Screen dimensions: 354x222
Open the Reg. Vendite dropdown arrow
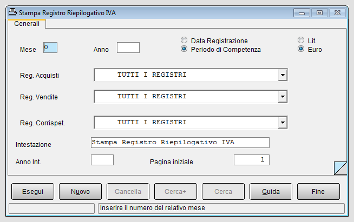click(x=283, y=97)
